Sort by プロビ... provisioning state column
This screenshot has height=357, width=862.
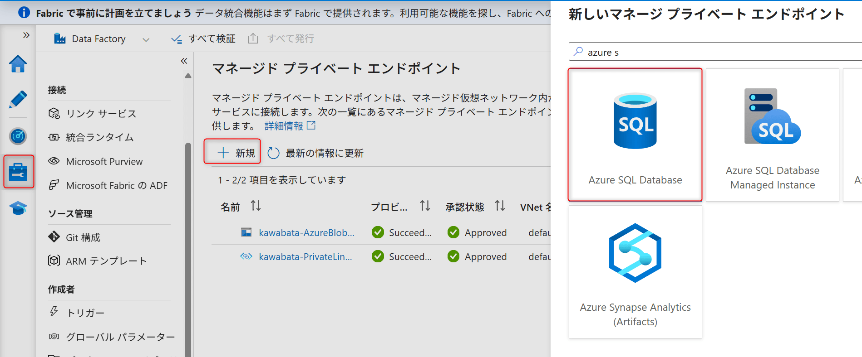(425, 206)
